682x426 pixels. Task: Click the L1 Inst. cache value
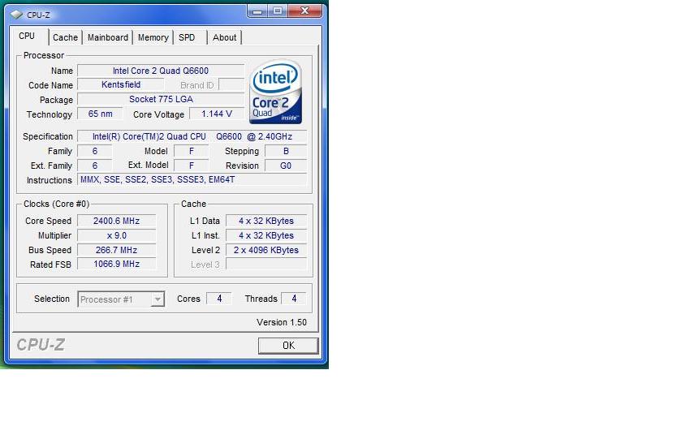point(266,235)
